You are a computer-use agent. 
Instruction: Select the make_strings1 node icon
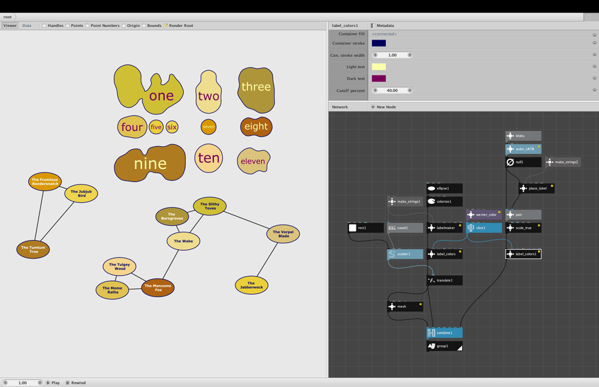392,201
